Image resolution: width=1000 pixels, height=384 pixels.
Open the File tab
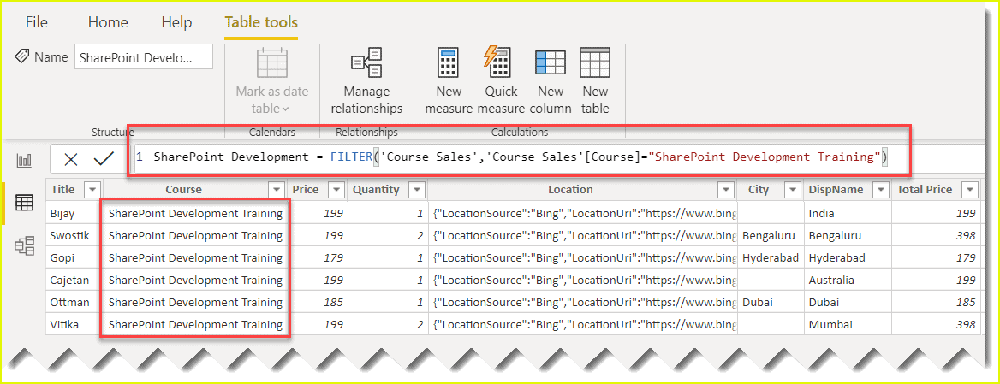pos(37,22)
